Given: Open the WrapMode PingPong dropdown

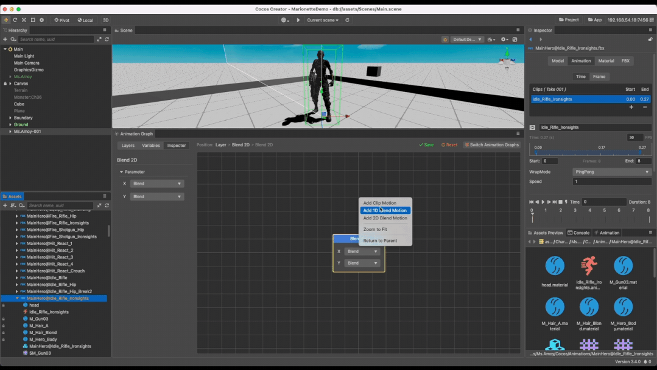Looking at the screenshot, I should click(612, 171).
